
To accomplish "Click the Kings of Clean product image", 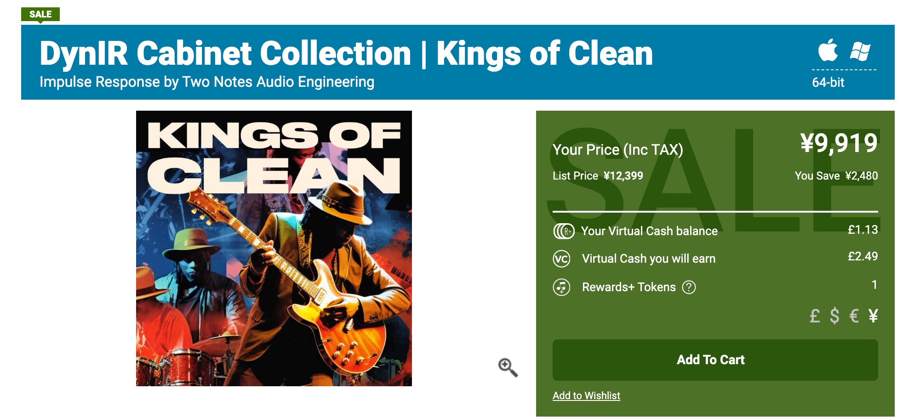I will (274, 248).
